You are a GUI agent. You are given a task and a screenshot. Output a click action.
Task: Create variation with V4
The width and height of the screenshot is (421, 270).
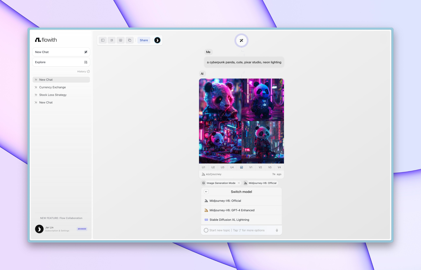pyautogui.click(x=279, y=167)
